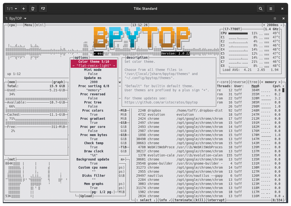291x206 pixels.
Task: Click the terminate button
Action: (x=183, y=200)
